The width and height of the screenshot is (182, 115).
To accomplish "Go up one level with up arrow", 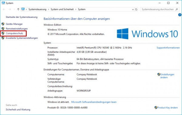I will [x=18, y=9].
